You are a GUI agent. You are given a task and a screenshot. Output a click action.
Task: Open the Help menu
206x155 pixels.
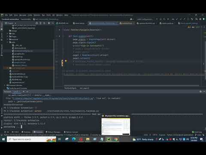click(x=66, y=15)
